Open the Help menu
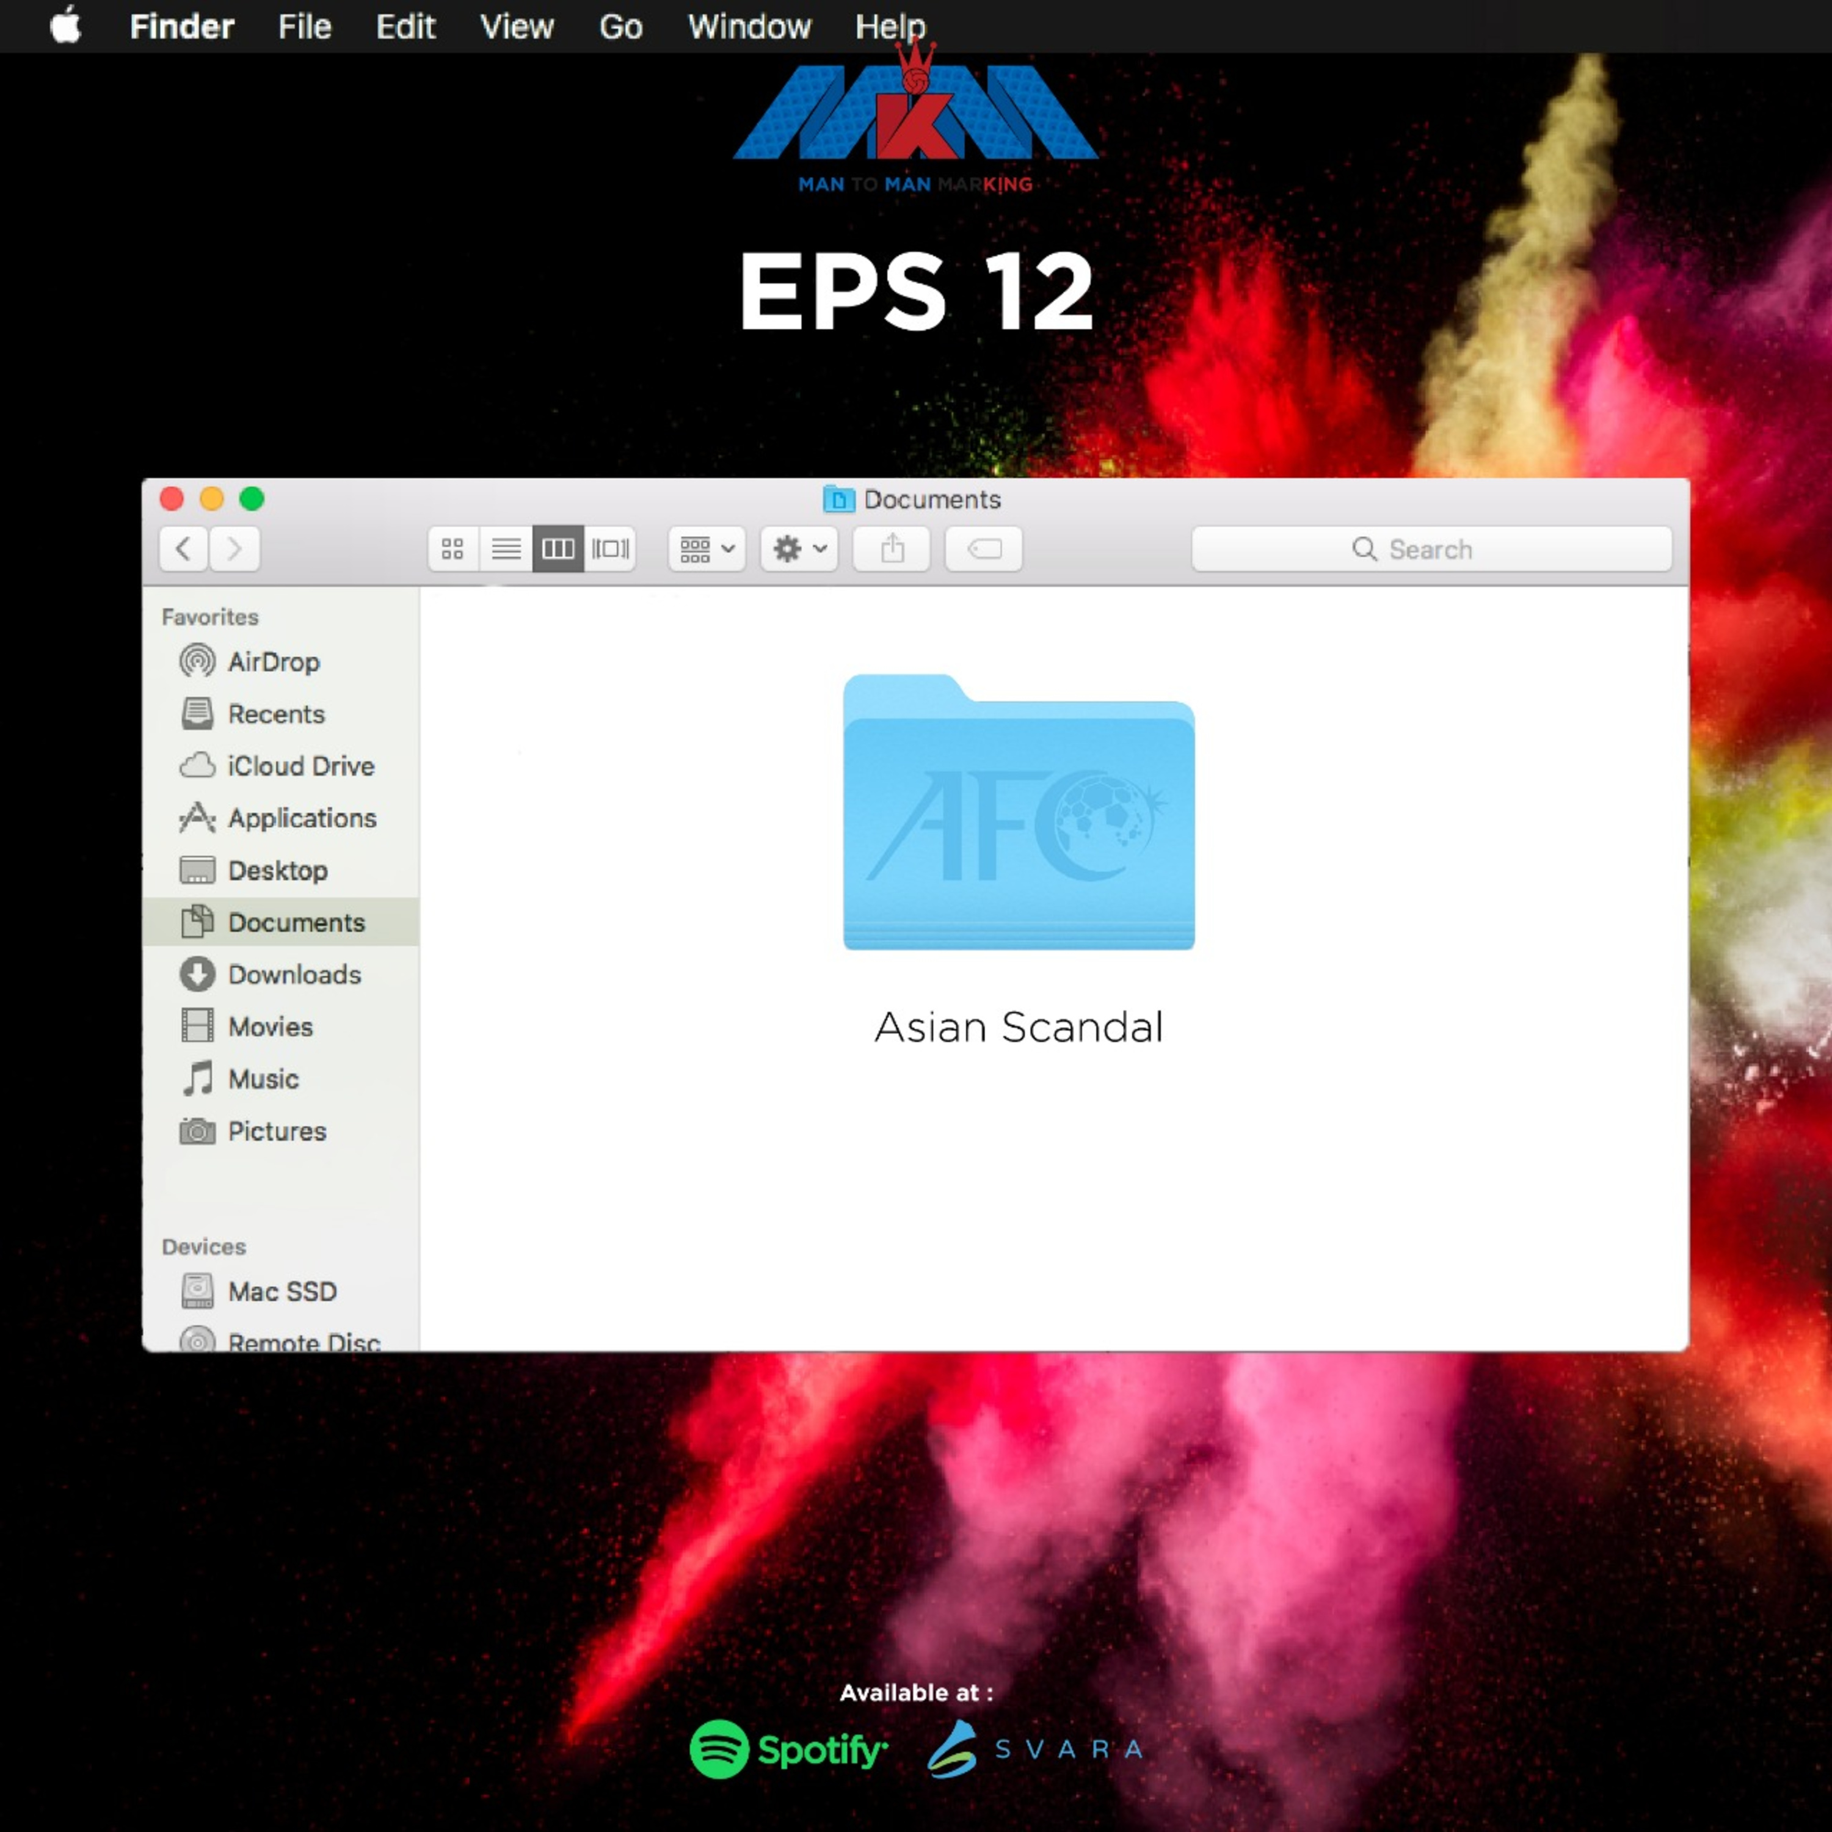The width and height of the screenshot is (1832, 1832). tap(890, 26)
